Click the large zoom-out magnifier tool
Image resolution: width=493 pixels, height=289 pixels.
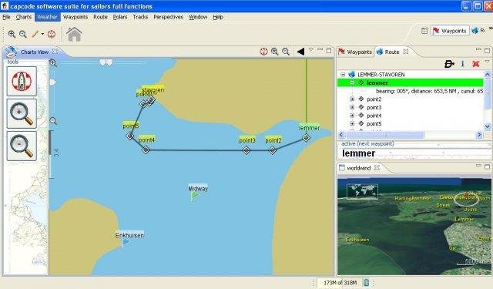pos(22,146)
